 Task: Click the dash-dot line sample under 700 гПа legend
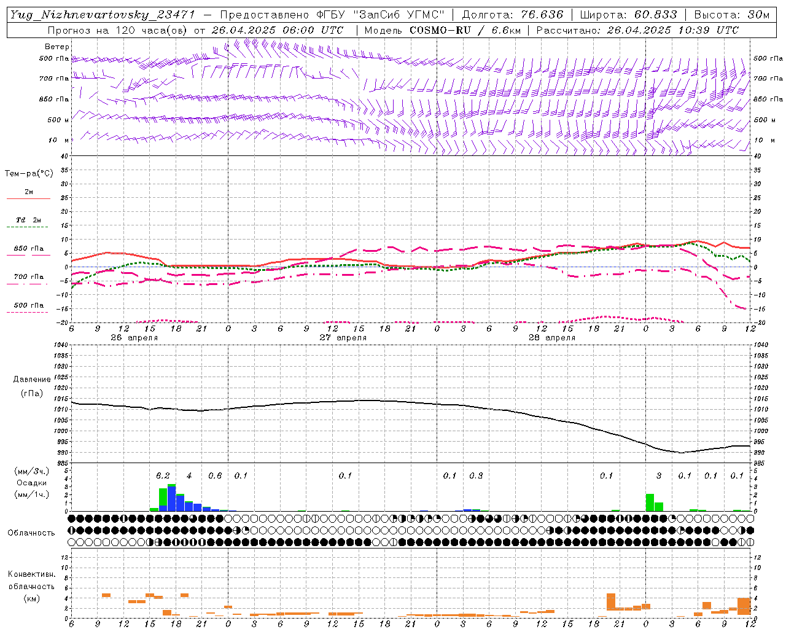click(28, 284)
